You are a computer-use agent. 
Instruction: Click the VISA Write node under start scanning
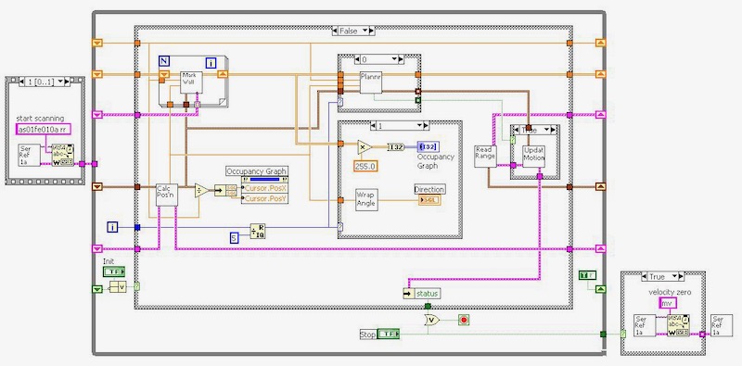(x=62, y=155)
